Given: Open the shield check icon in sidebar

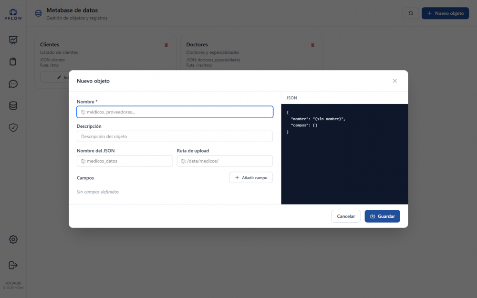Looking at the screenshot, I should (x=13, y=127).
